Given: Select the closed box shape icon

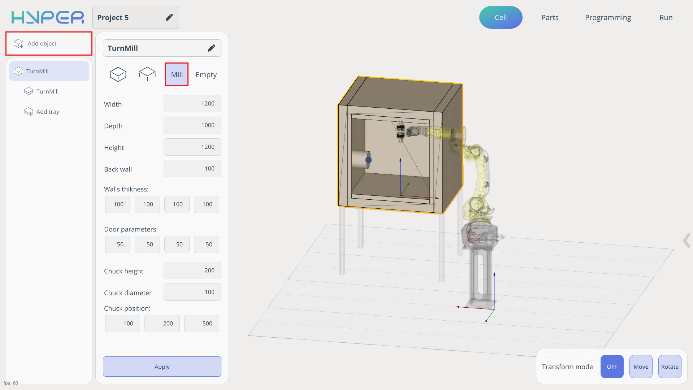Looking at the screenshot, I should point(118,74).
